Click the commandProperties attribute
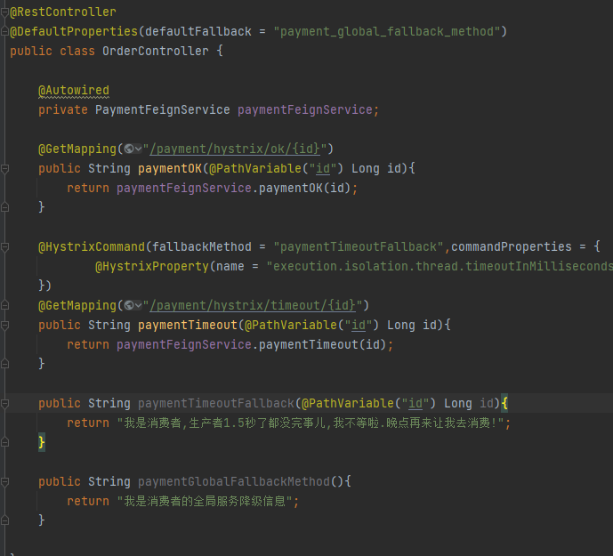The image size is (613, 556). coord(512,246)
